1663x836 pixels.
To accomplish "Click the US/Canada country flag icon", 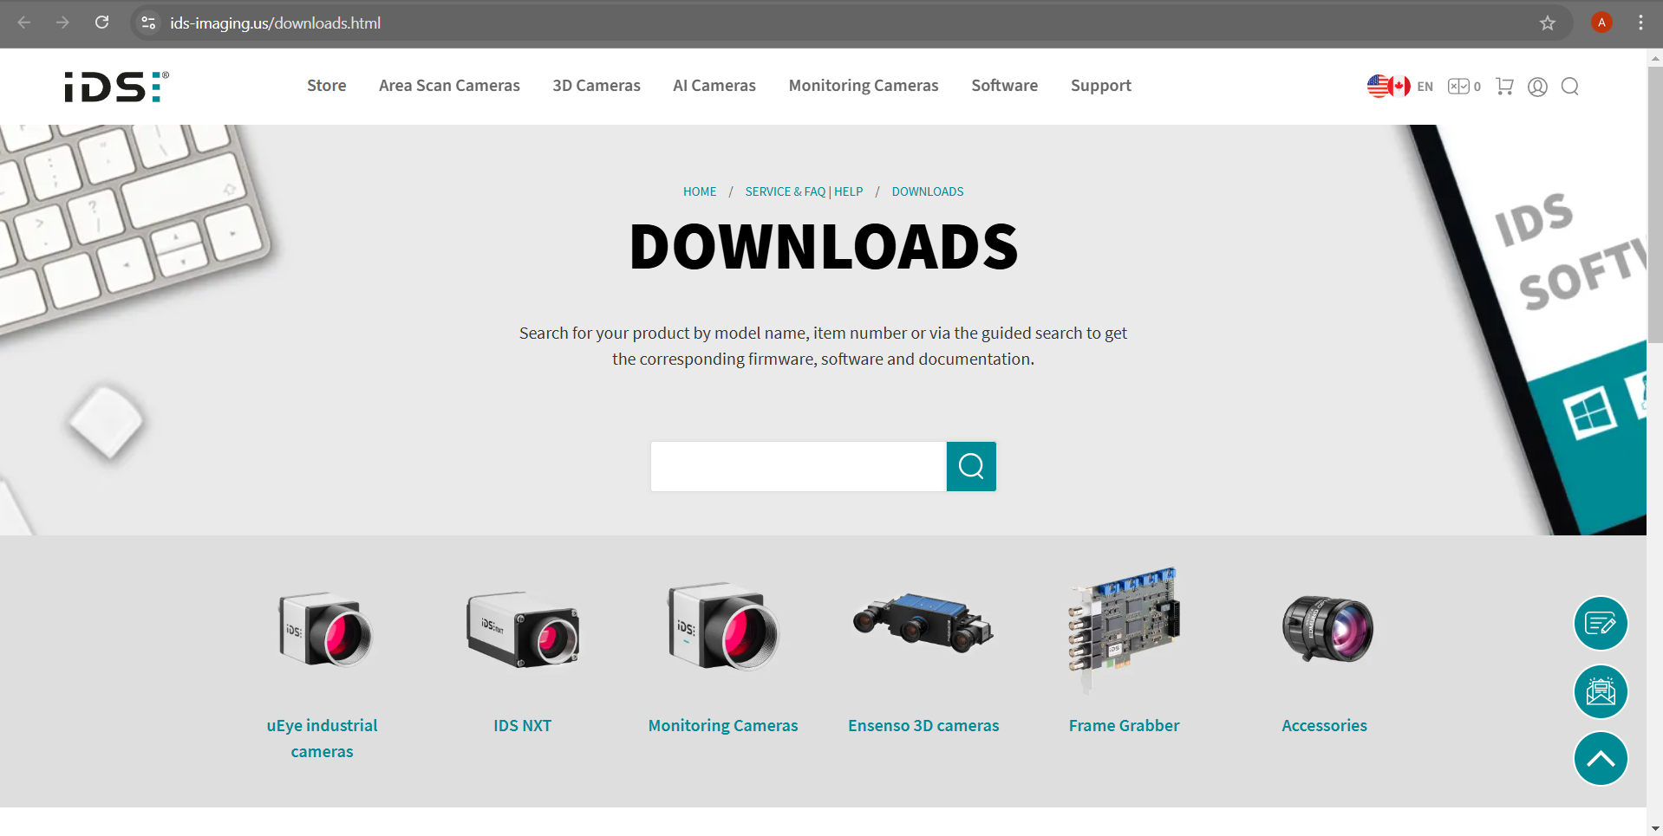I will coord(1388,86).
